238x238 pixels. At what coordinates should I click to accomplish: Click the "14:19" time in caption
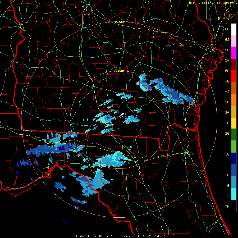point(161,236)
